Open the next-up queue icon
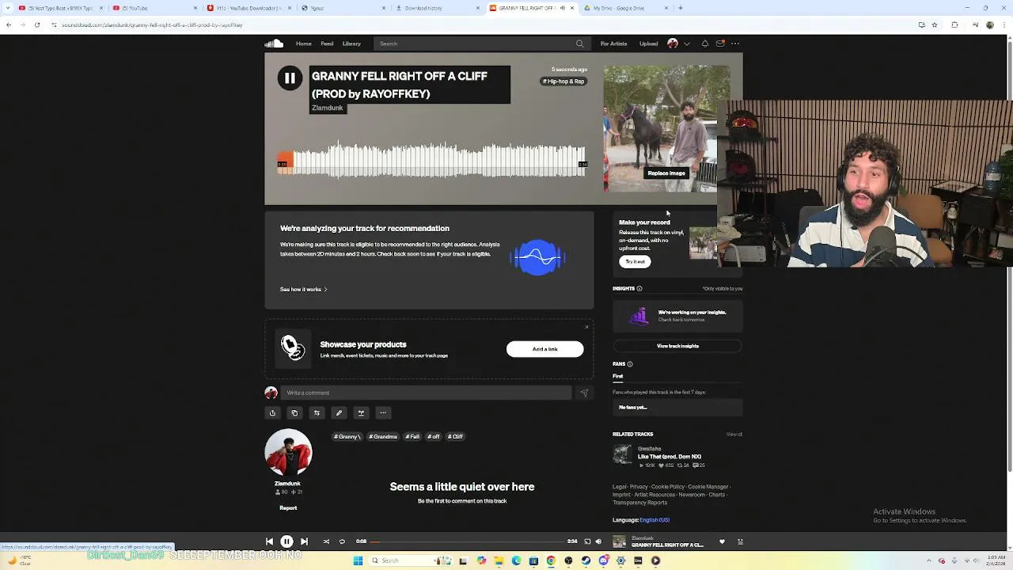 740,541
